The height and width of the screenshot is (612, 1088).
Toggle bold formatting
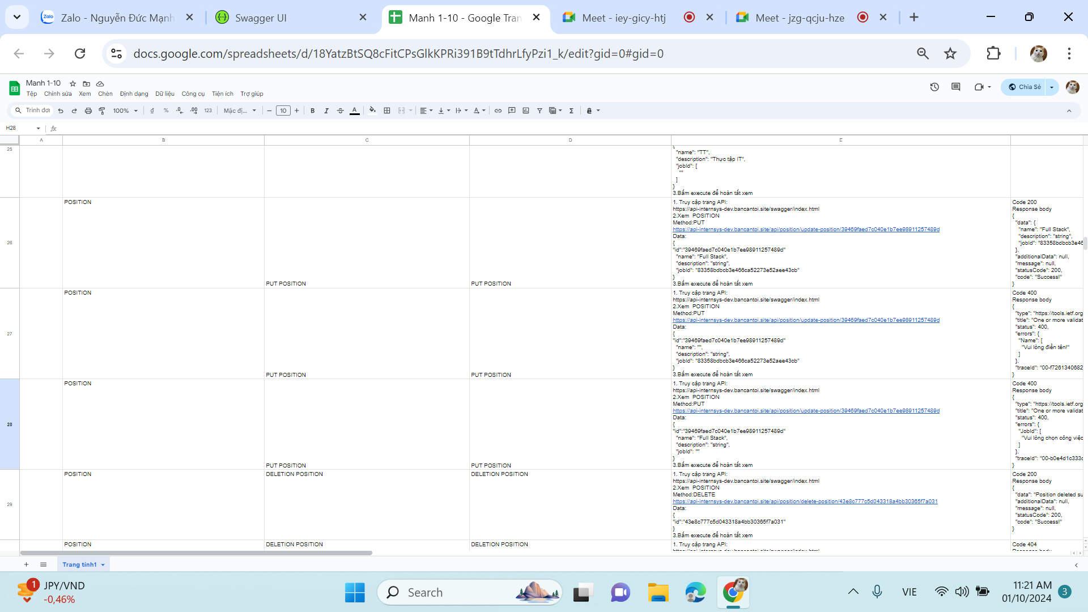312,110
